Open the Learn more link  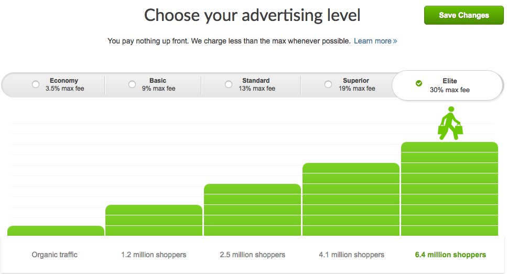[375, 41]
